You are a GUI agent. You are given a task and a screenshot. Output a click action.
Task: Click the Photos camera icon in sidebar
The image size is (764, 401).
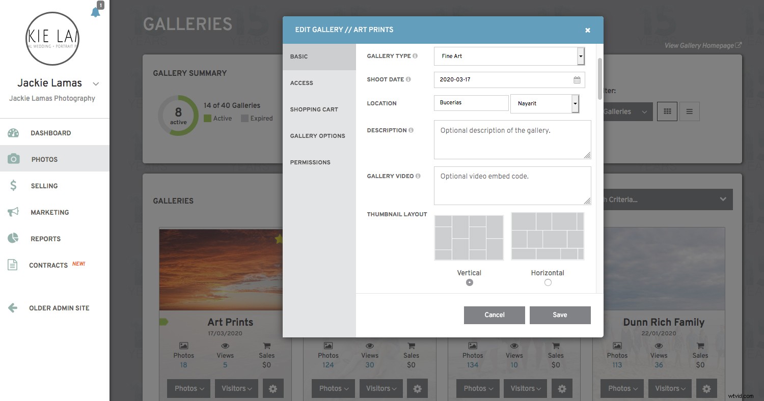(14, 158)
